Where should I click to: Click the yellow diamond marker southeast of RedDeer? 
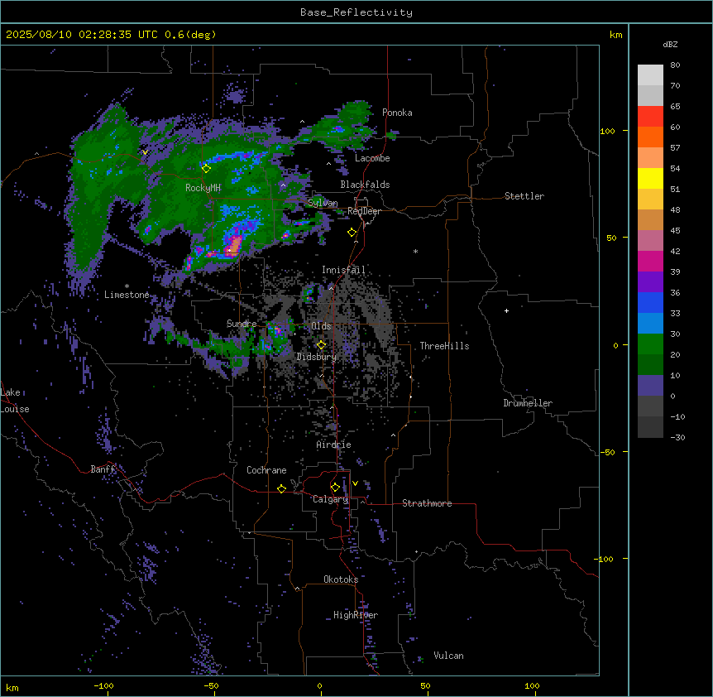pos(352,233)
